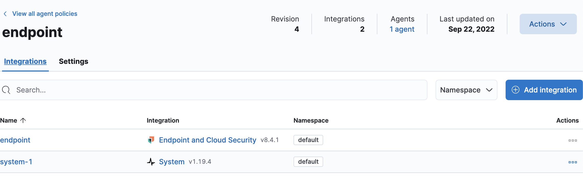
Task: Expand the Namespace filter dropdown
Action: pyautogui.click(x=466, y=90)
